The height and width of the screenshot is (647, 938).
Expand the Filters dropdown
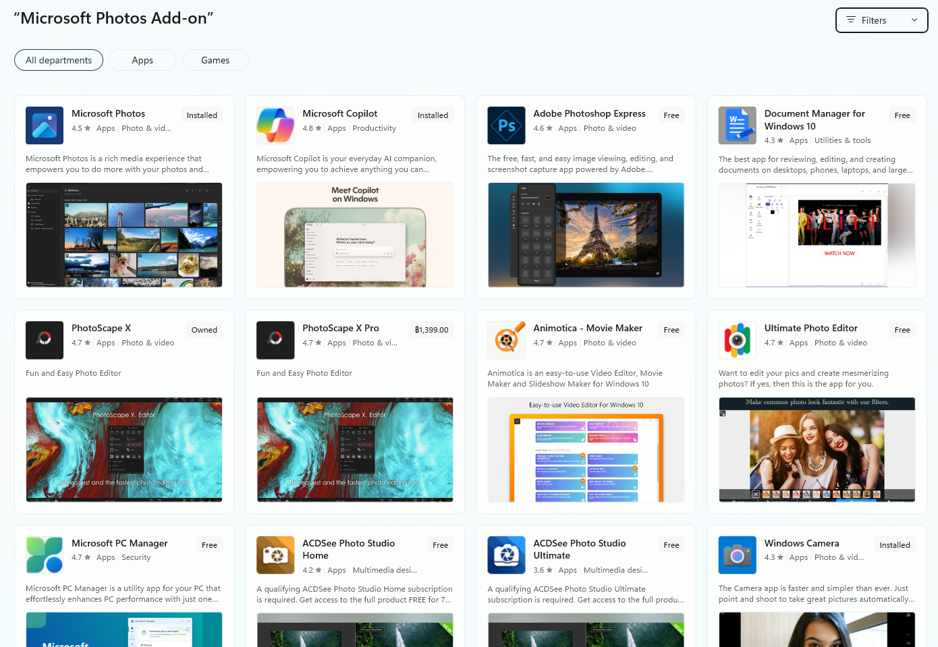[x=881, y=20]
